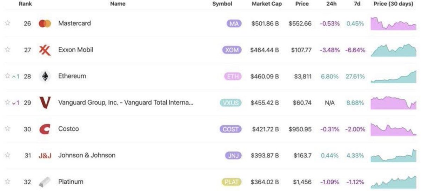The image size is (421, 191).
Task: Click the JNJ symbol badge
Action: tap(233, 156)
